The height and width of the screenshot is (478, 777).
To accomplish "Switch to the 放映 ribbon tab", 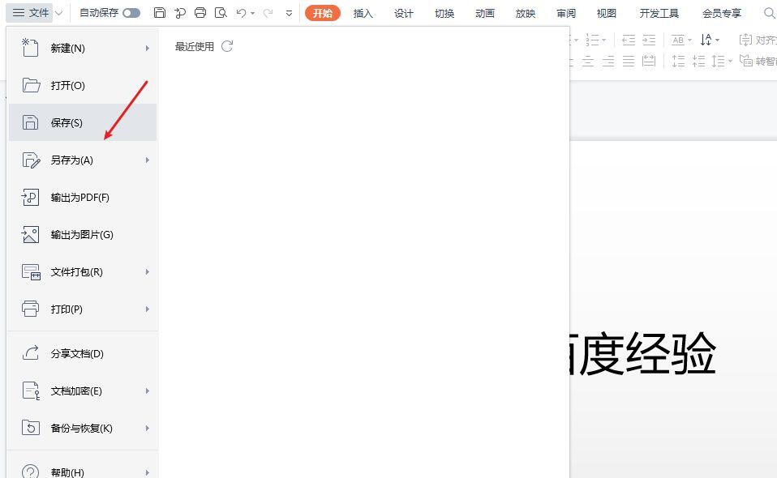I will point(526,13).
